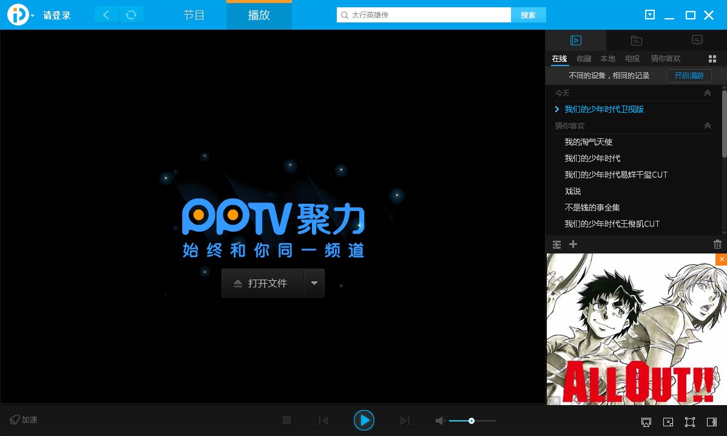Image resolution: width=727 pixels, height=436 pixels.
Task: Switch to mini window mode icon
Action: pos(668,422)
